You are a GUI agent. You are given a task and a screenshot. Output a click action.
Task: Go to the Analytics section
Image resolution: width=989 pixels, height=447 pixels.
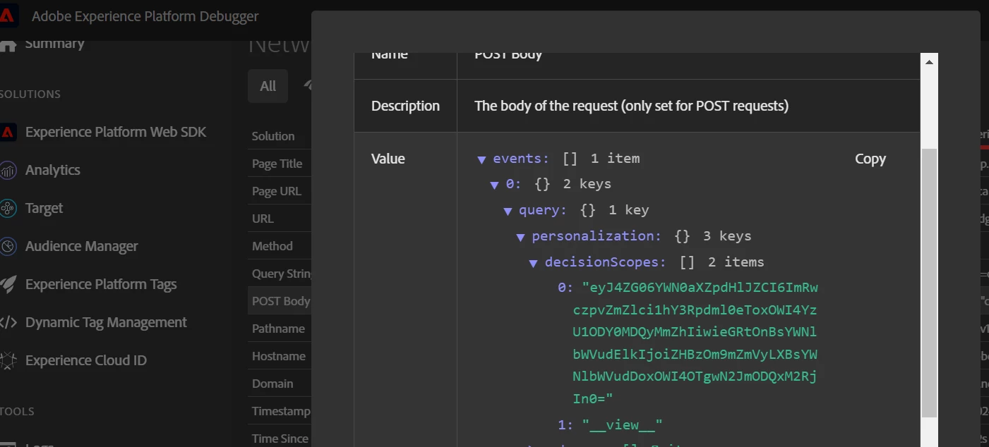pyautogui.click(x=52, y=170)
